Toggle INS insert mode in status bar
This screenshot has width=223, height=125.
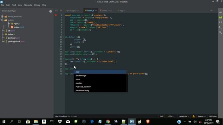tap(161, 116)
